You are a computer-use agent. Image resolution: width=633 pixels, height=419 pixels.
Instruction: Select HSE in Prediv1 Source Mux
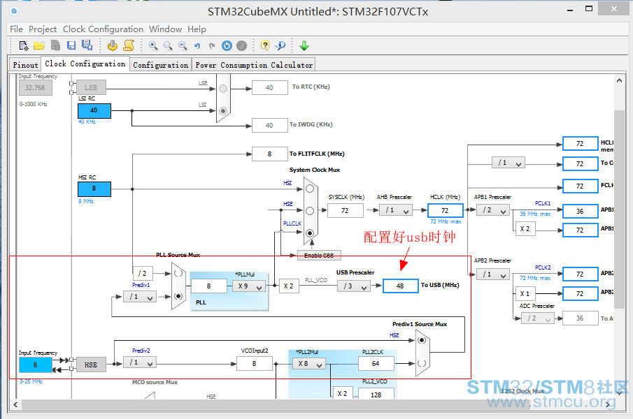tap(422, 341)
